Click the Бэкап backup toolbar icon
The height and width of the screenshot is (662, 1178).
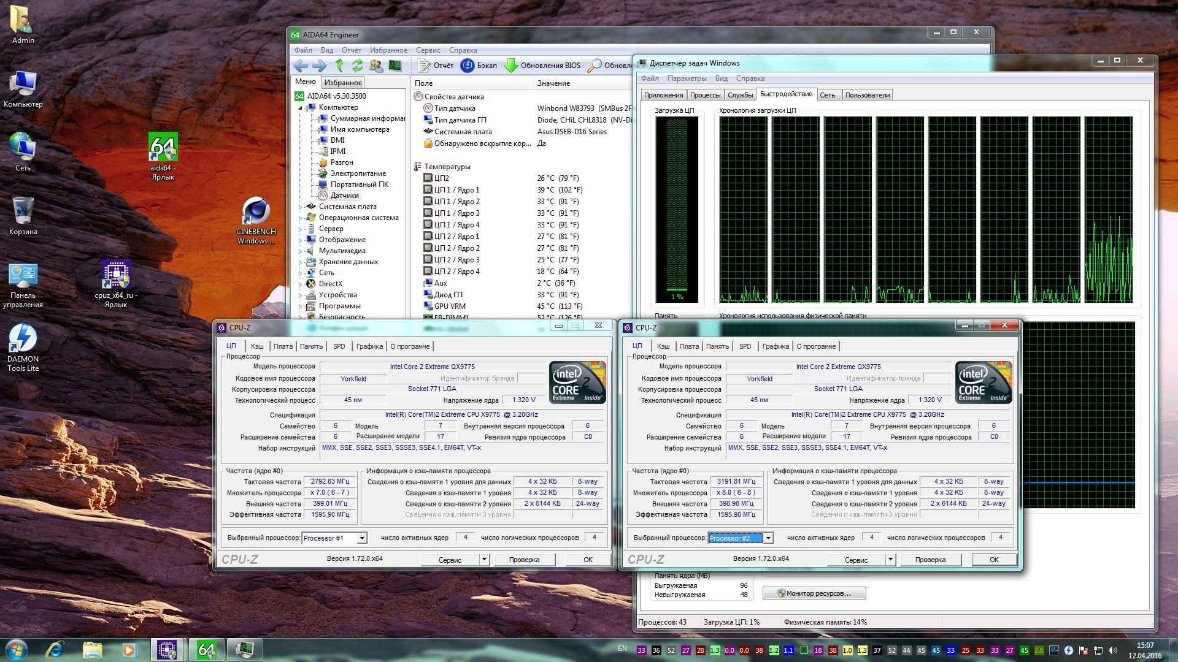click(x=468, y=66)
